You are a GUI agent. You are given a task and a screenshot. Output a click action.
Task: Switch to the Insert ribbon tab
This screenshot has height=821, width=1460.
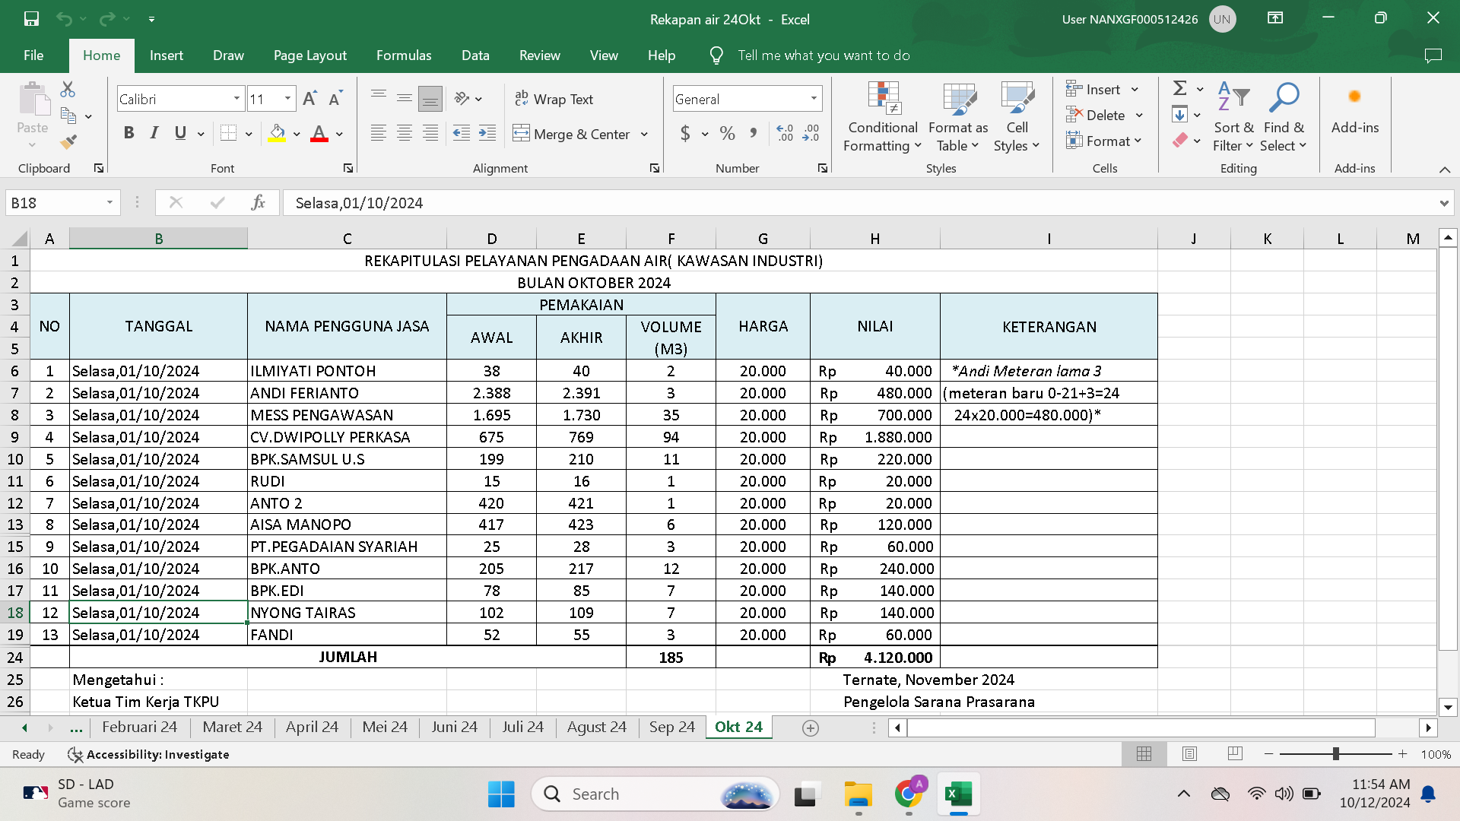pyautogui.click(x=166, y=55)
